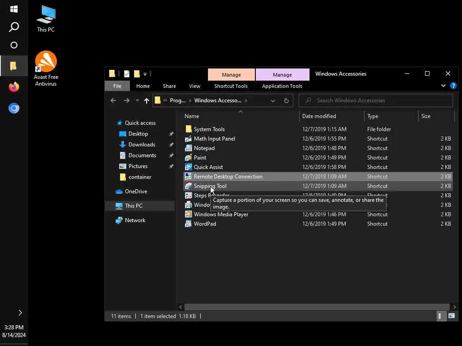Switch to the Home ribbon tab
This screenshot has width=462, height=346.
[x=143, y=86]
